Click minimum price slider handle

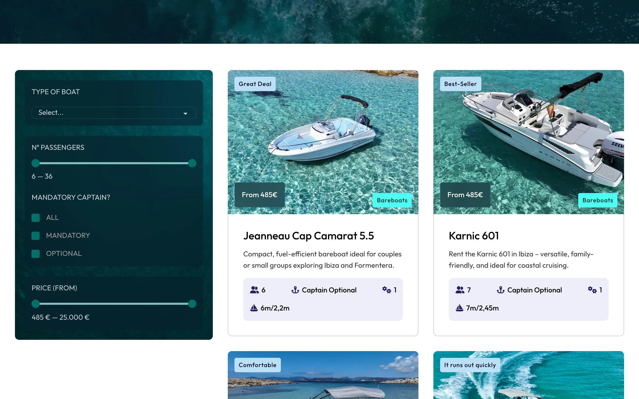pos(35,304)
